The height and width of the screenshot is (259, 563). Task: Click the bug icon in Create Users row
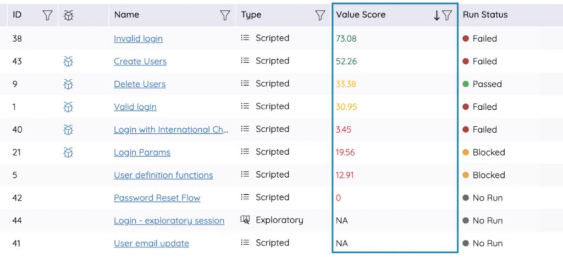click(x=68, y=61)
